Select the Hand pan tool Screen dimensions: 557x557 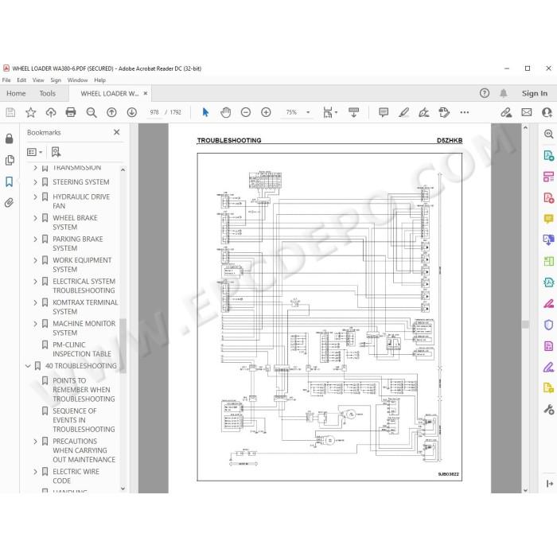225,112
